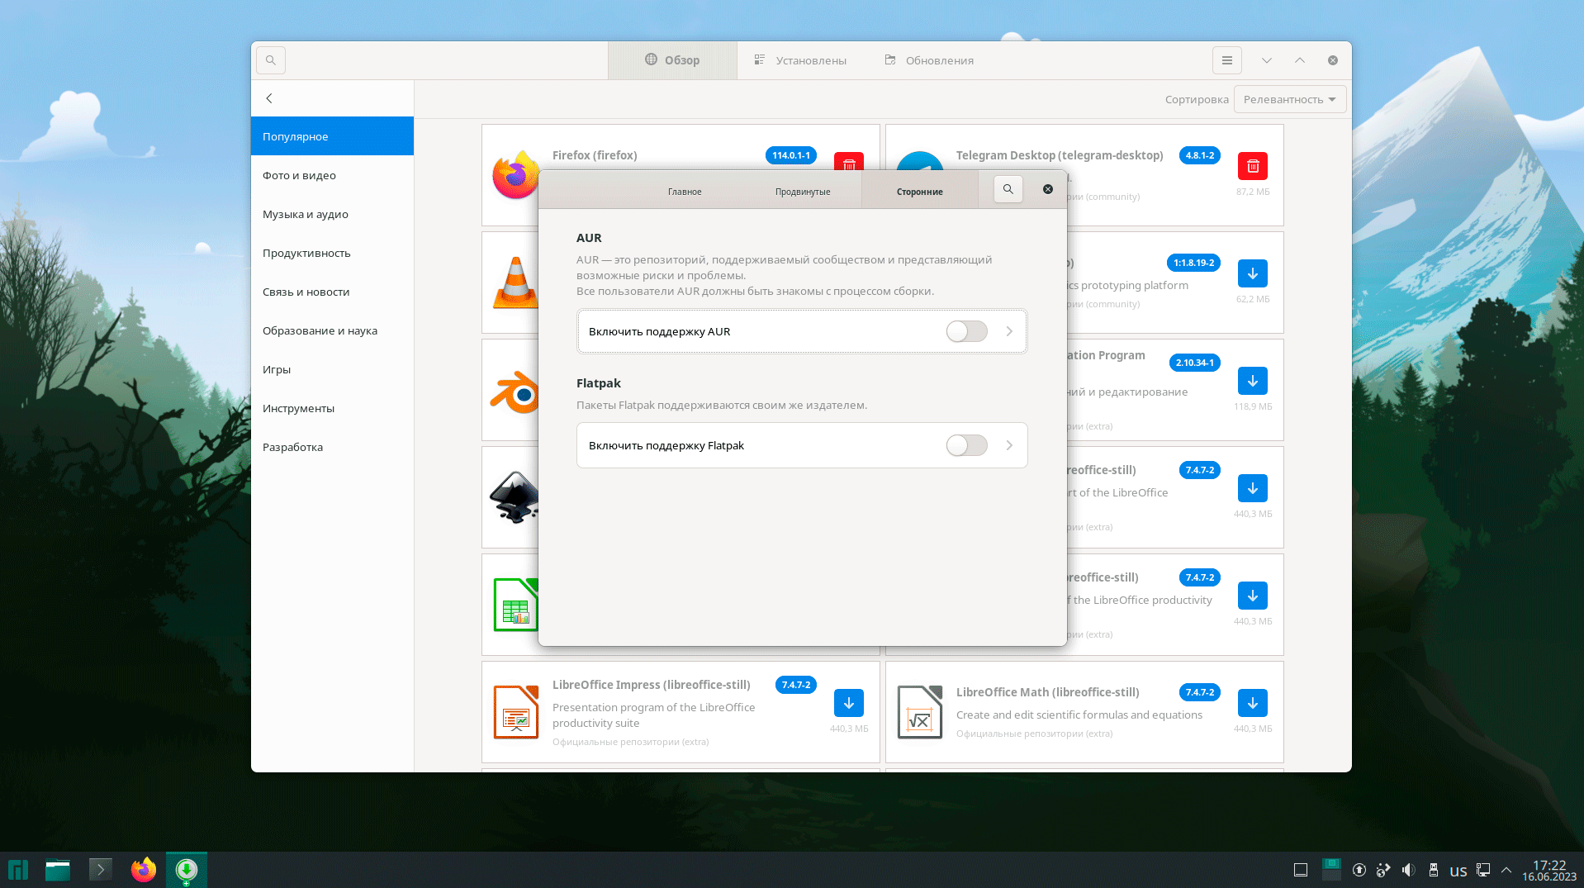Click Telegram Desktop (telegram-desktop) title
Viewport: 1584px width, 888px height.
pos(1060,155)
